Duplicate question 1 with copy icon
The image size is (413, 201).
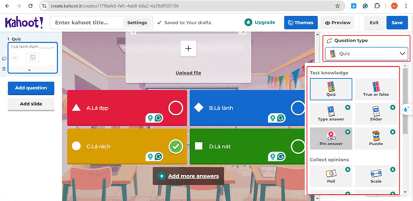pos(4,59)
